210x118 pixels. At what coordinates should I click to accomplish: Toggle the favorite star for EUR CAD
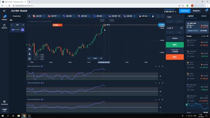pos(153,16)
